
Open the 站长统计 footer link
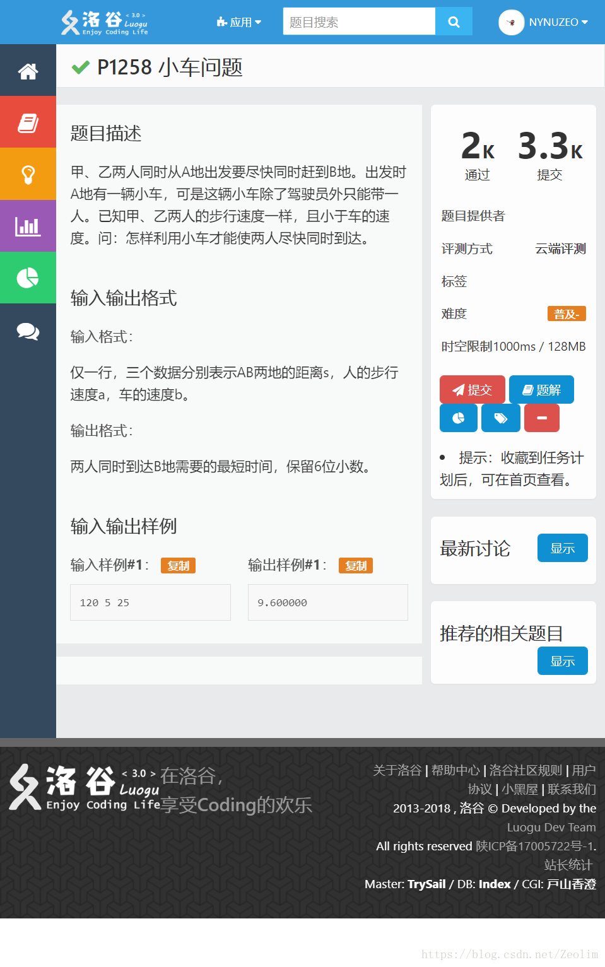click(x=568, y=865)
